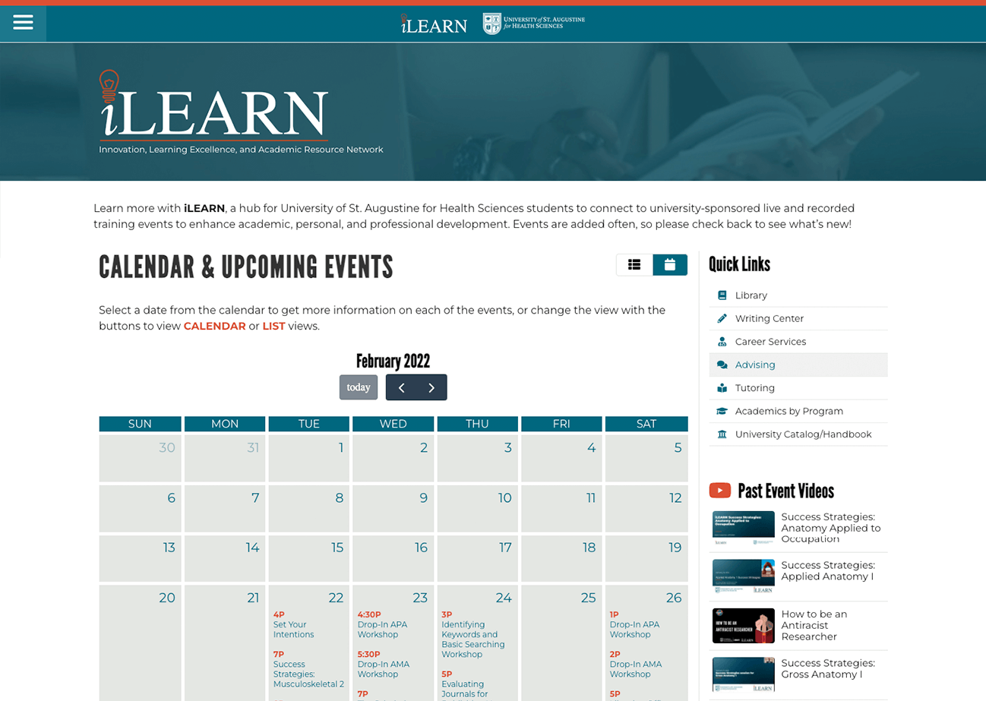The height and width of the screenshot is (701, 986).
Task: Open How to be an Antiracist Researcher title
Action: (x=814, y=625)
